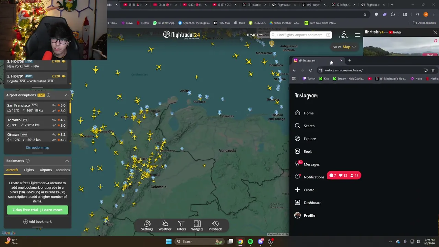This screenshot has width=439, height=247.
Task: Open the Filters funnel tool
Action: (181, 226)
